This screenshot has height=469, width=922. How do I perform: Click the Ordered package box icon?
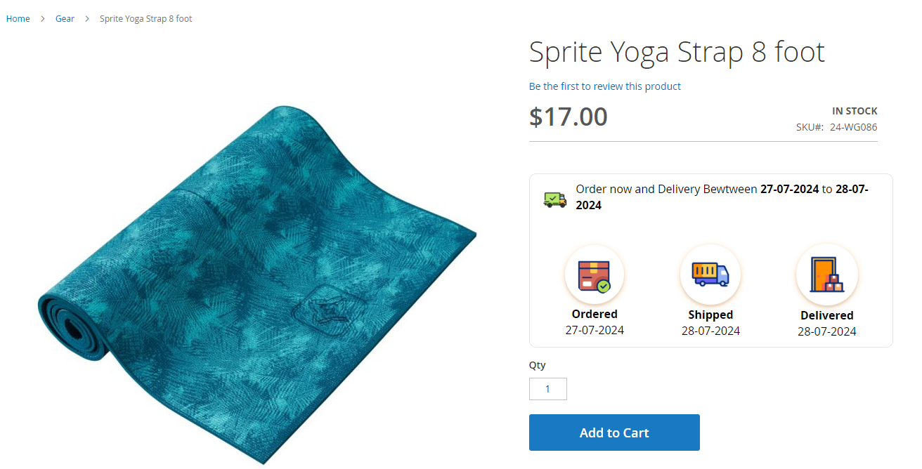click(x=594, y=275)
